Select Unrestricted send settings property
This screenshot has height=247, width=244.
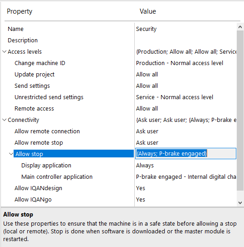49,97
